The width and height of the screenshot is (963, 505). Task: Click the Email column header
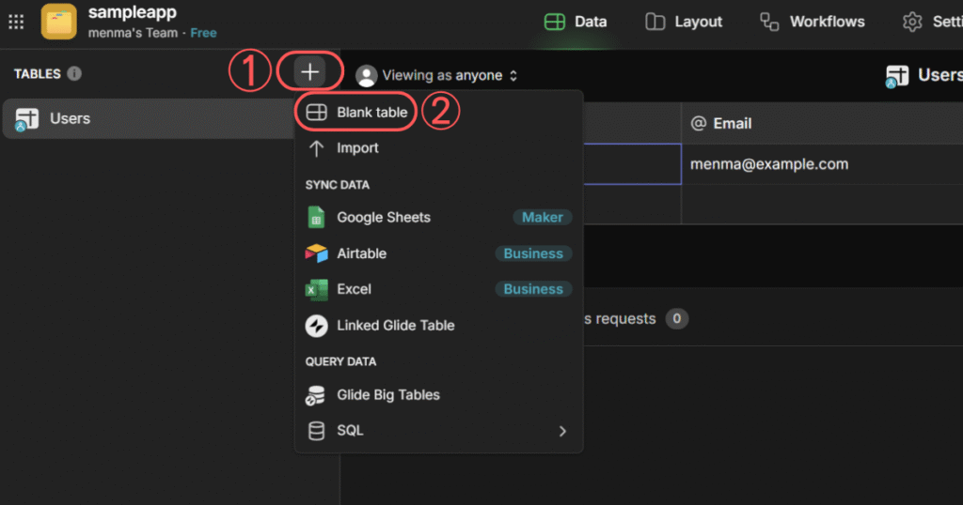click(822, 123)
